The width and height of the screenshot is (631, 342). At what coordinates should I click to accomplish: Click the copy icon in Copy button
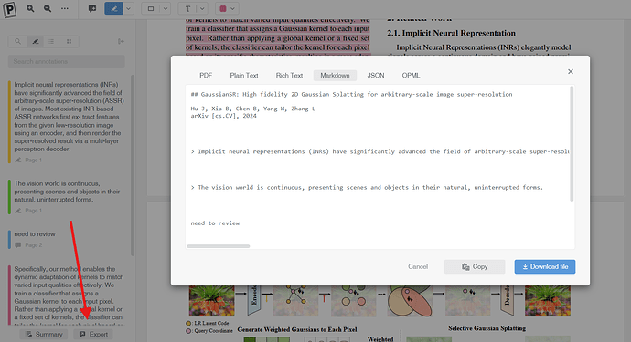465,266
